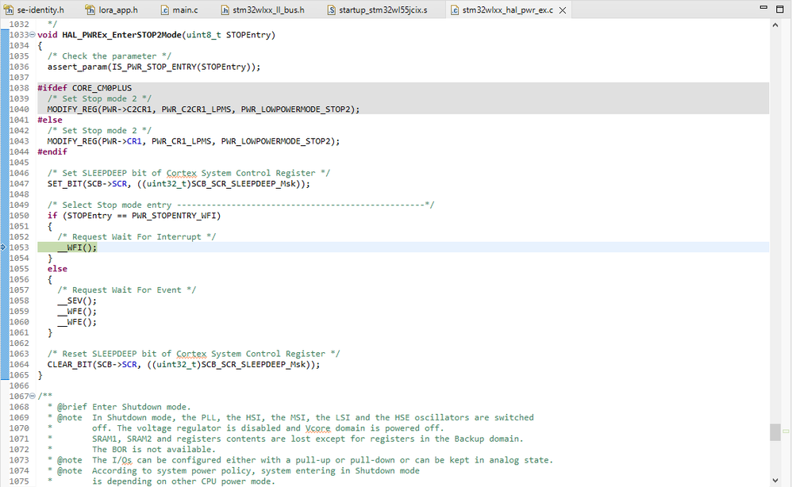Click the se-identity.h header file icon

point(9,10)
